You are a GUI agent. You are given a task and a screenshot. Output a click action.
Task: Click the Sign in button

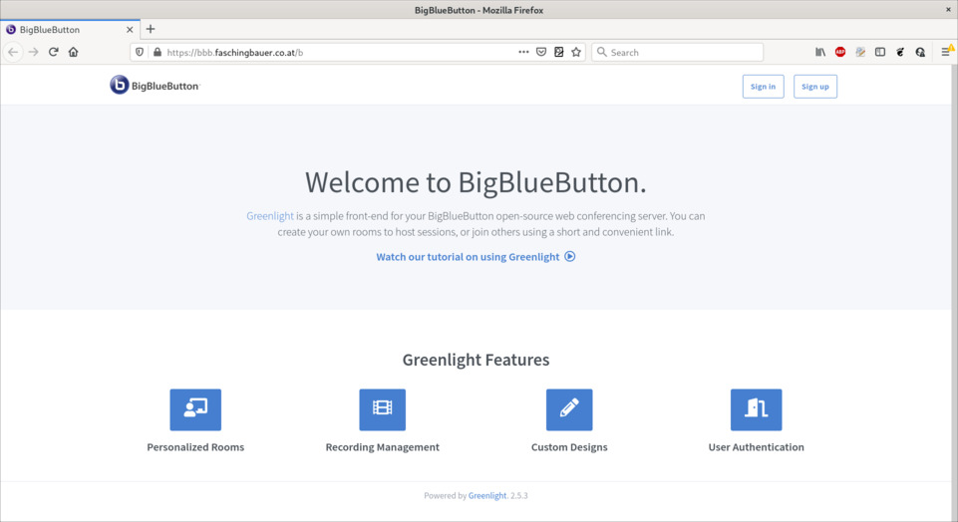763,87
